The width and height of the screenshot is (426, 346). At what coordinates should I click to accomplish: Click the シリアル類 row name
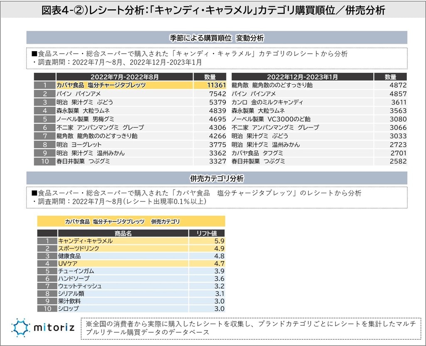71,294
